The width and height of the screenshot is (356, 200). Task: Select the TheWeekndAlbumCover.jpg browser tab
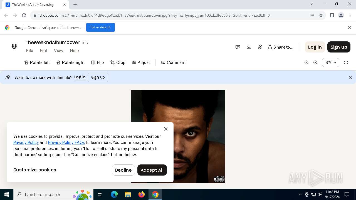[36, 5]
